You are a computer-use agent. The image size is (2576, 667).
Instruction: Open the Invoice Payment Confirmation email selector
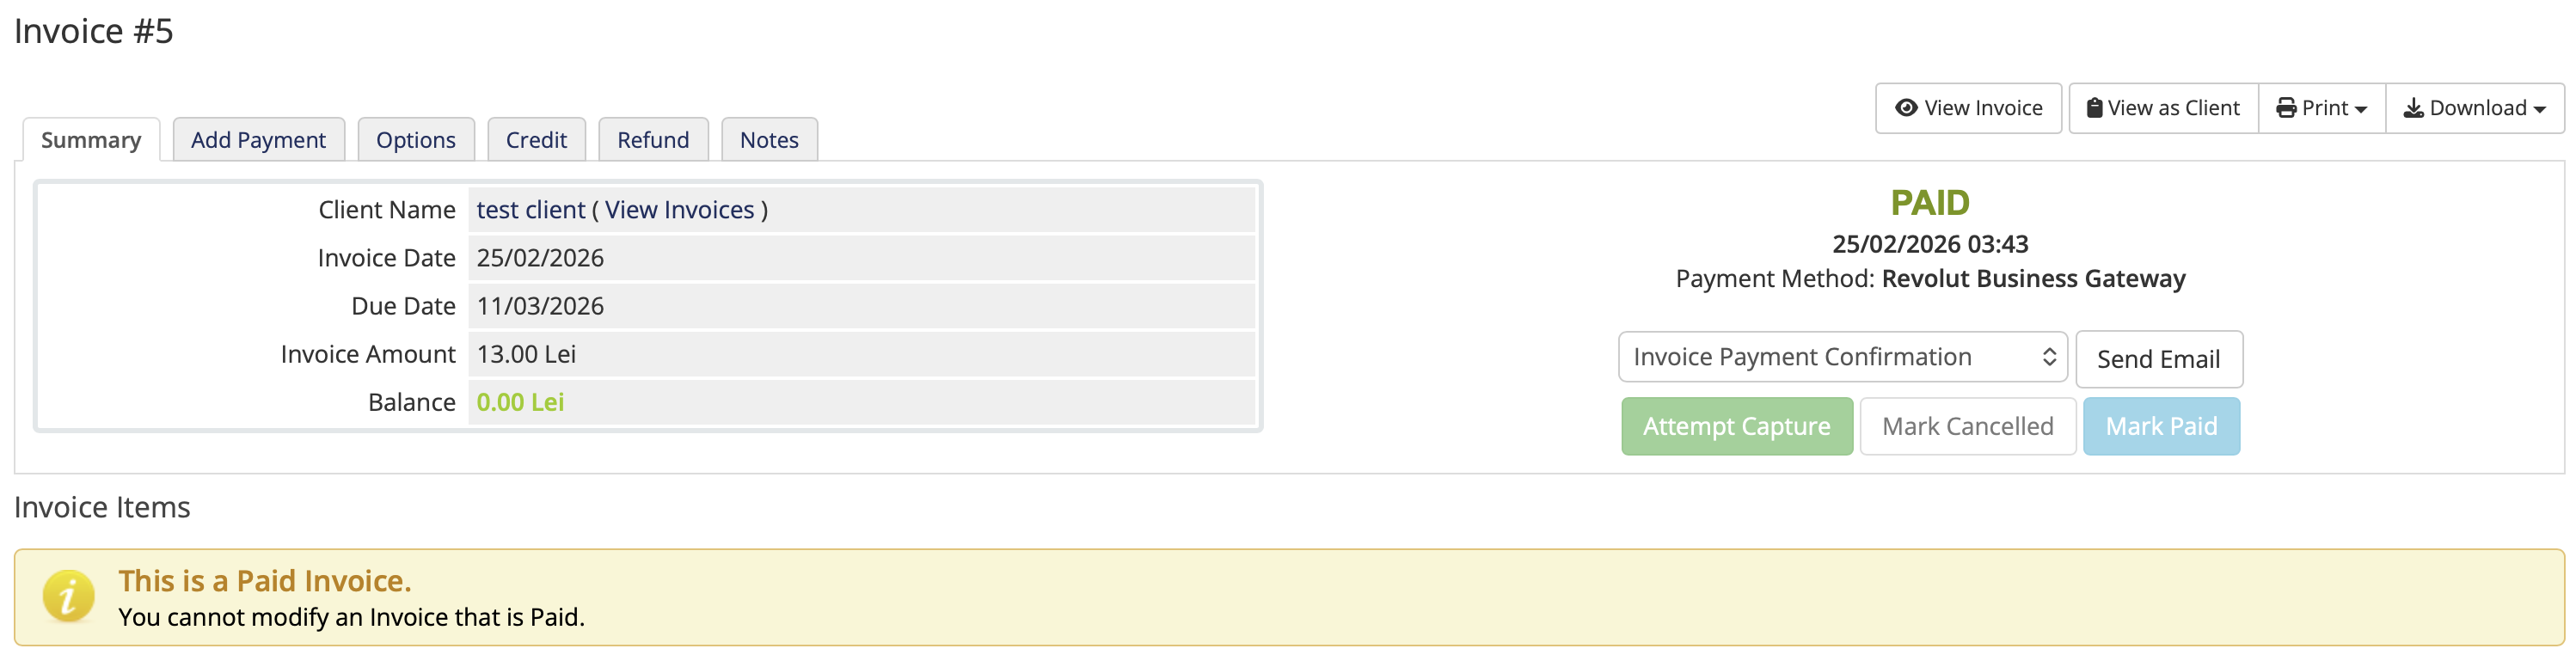[1842, 357]
